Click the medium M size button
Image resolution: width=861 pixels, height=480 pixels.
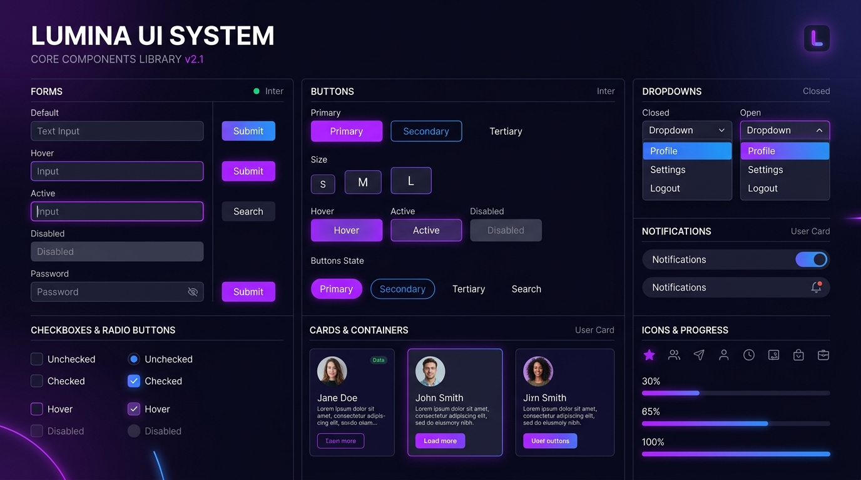[x=363, y=182]
